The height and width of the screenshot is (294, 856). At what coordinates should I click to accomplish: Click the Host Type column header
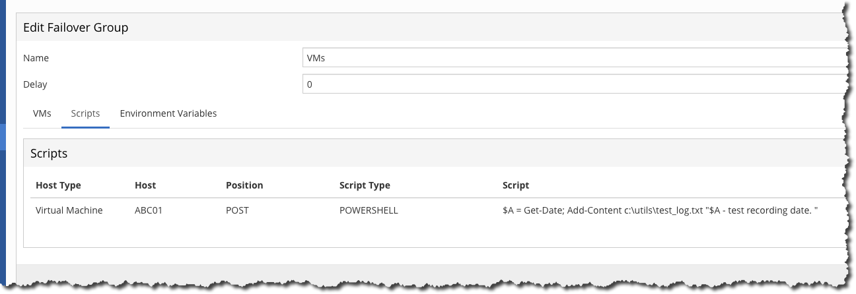pyautogui.click(x=58, y=185)
